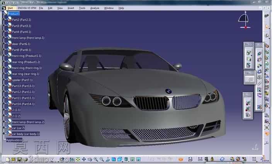Viewport: 272px width, 164px height.
Task: Click the Open file folder icon
Action: pos(14,159)
